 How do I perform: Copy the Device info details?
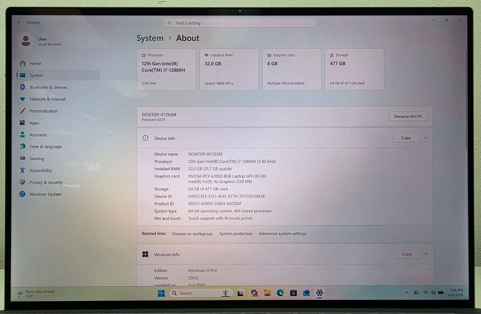tap(406, 138)
